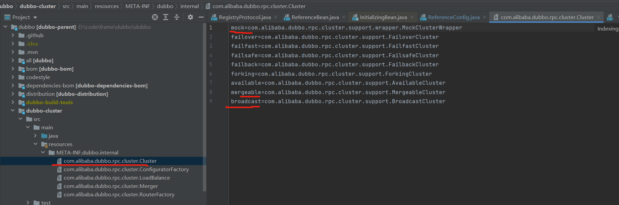Image resolution: width=619 pixels, height=205 pixels.
Task: Click the src breadcrumb
Action: (66, 6)
